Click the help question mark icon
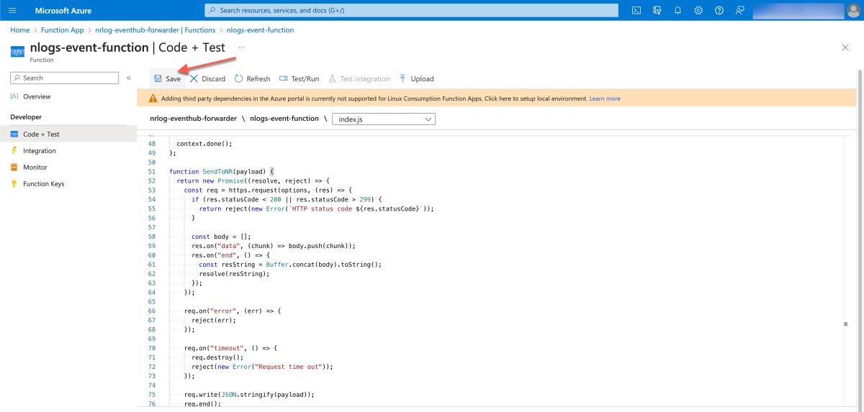Image resolution: width=864 pixels, height=412 pixels. point(719,10)
